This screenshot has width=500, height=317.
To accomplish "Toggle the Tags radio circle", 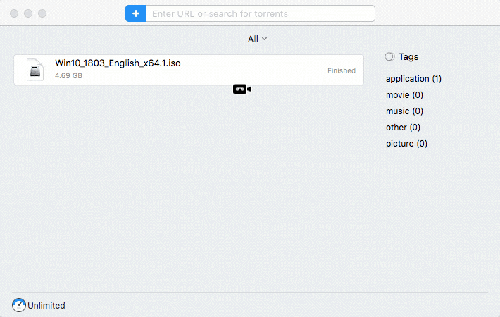I will 389,57.
